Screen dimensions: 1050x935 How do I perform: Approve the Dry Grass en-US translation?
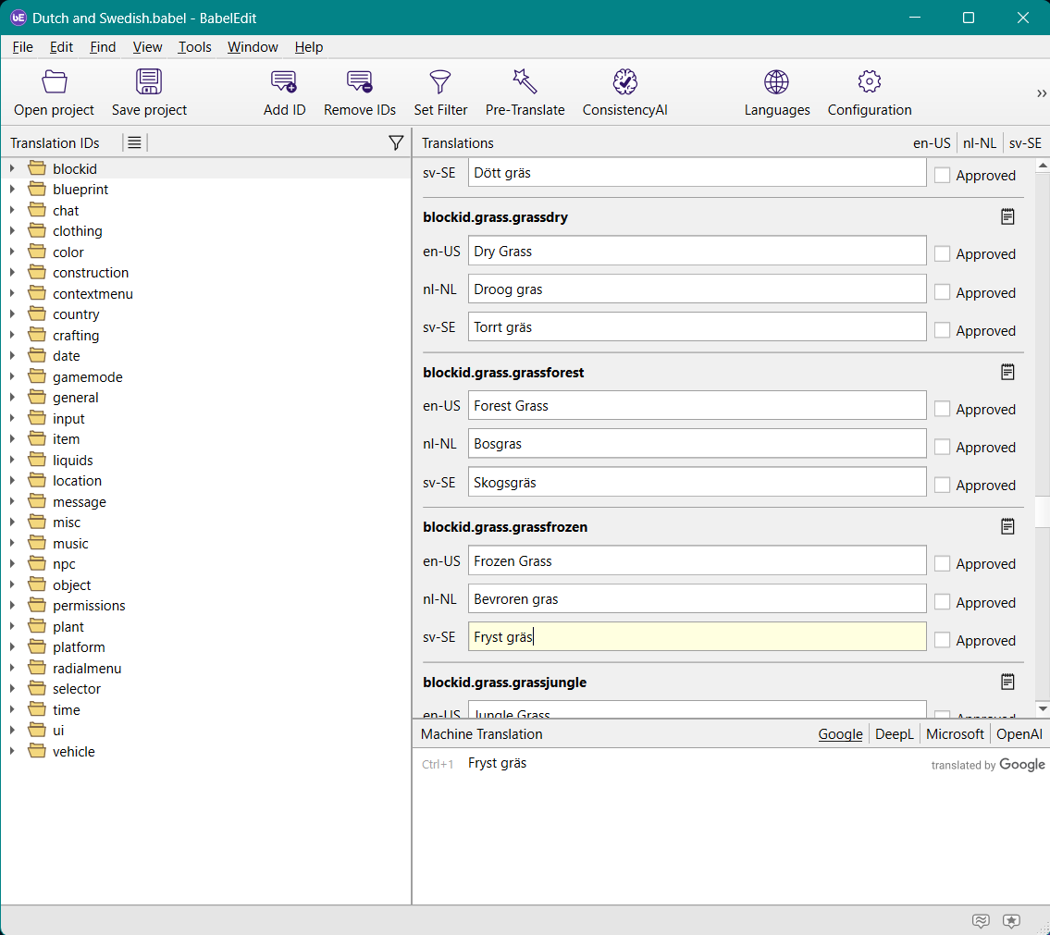[x=942, y=253]
